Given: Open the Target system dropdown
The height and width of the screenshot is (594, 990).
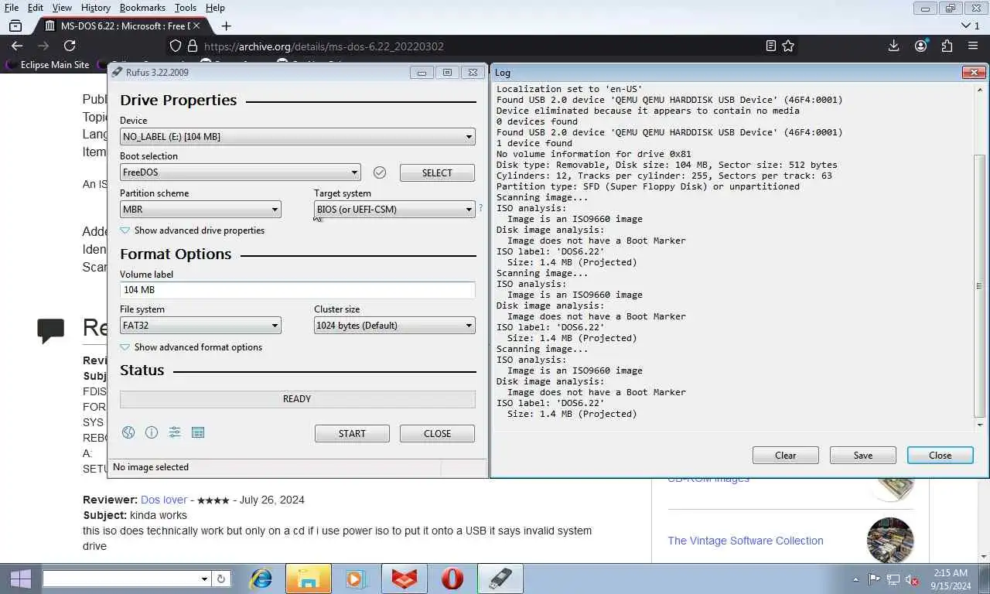Looking at the screenshot, I should pos(394,210).
